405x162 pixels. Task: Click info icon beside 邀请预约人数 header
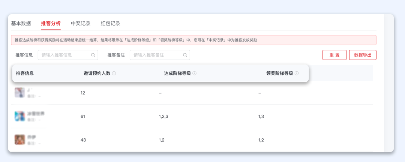click(114, 73)
